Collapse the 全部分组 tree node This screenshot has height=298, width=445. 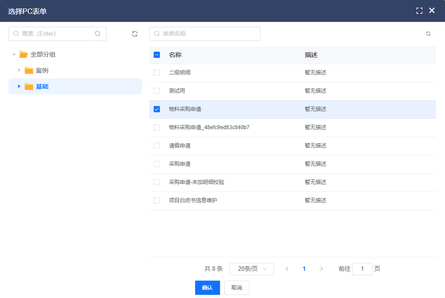(x=14, y=55)
